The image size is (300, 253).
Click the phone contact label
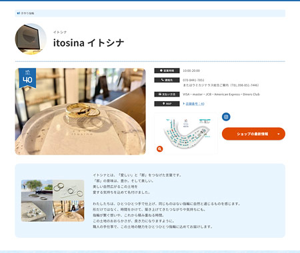[167, 80]
